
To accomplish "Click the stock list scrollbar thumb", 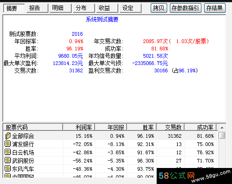I will click(222, 135).
